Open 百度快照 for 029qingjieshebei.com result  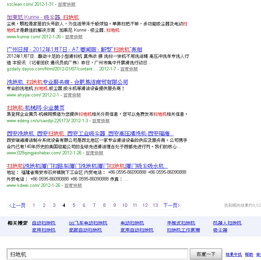(x=94, y=153)
